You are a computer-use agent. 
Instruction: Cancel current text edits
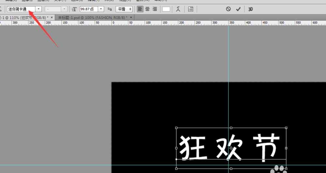(229, 9)
